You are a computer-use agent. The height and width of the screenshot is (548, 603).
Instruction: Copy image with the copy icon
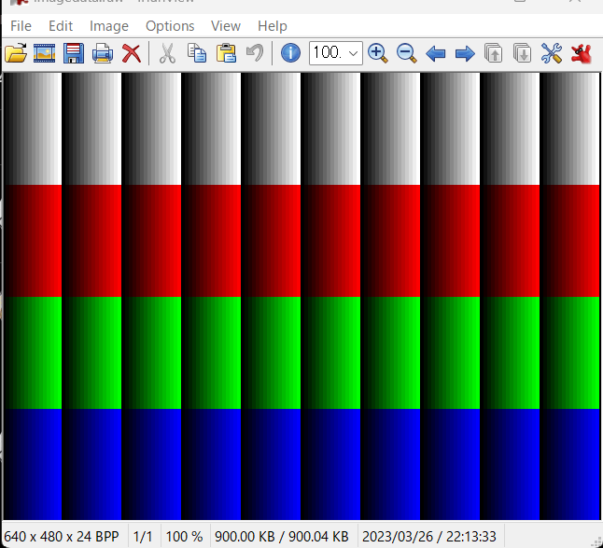[197, 53]
